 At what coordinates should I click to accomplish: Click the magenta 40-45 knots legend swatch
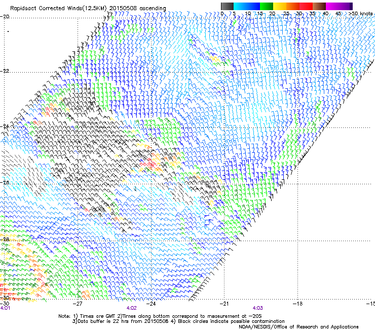[332, 6]
